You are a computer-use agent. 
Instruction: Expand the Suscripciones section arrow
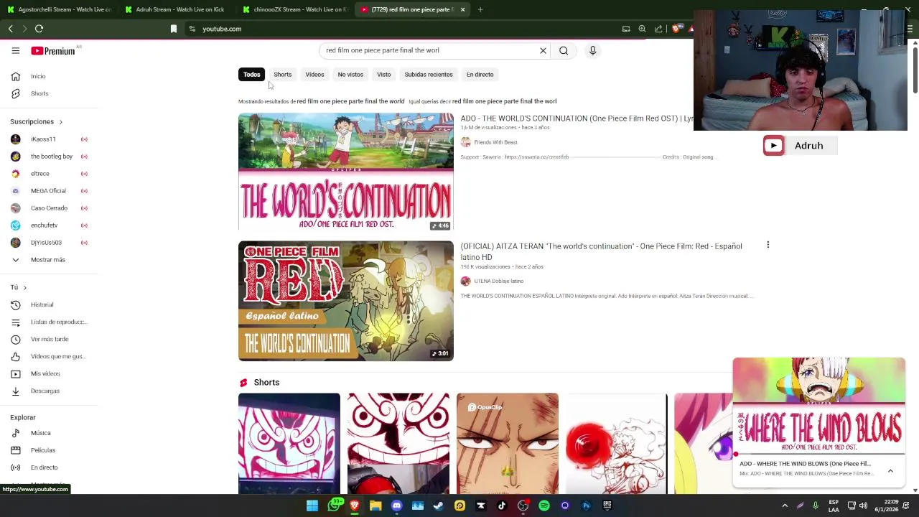[x=60, y=122]
